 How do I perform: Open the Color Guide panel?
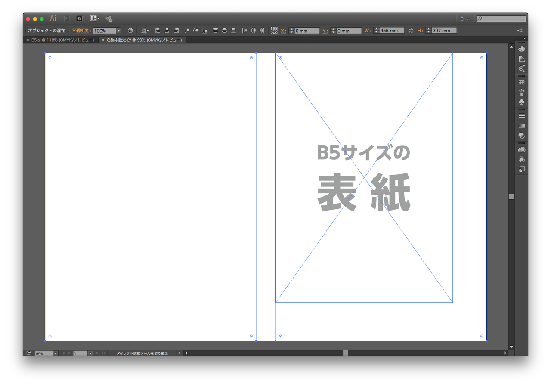point(521,58)
